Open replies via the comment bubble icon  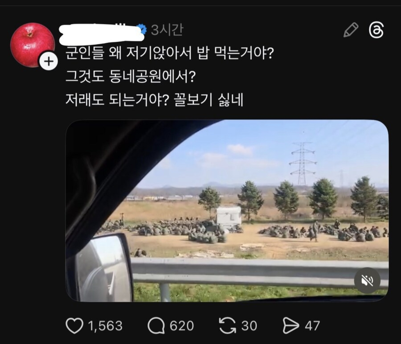(x=156, y=326)
